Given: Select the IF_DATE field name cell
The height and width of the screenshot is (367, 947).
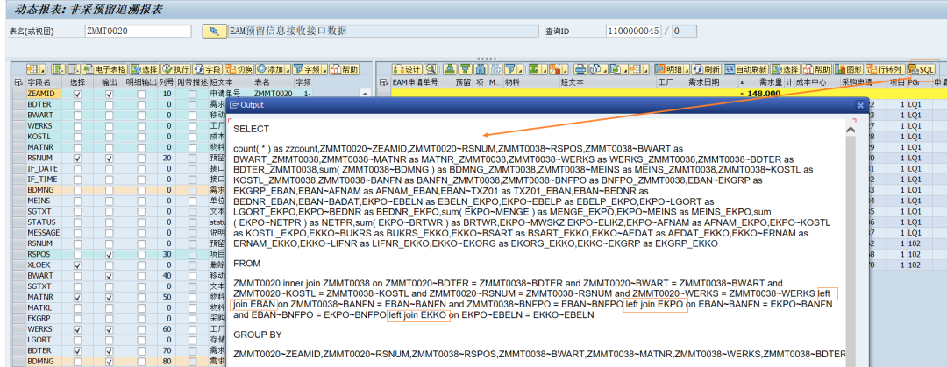Looking at the screenshot, I should click(x=44, y=168).
